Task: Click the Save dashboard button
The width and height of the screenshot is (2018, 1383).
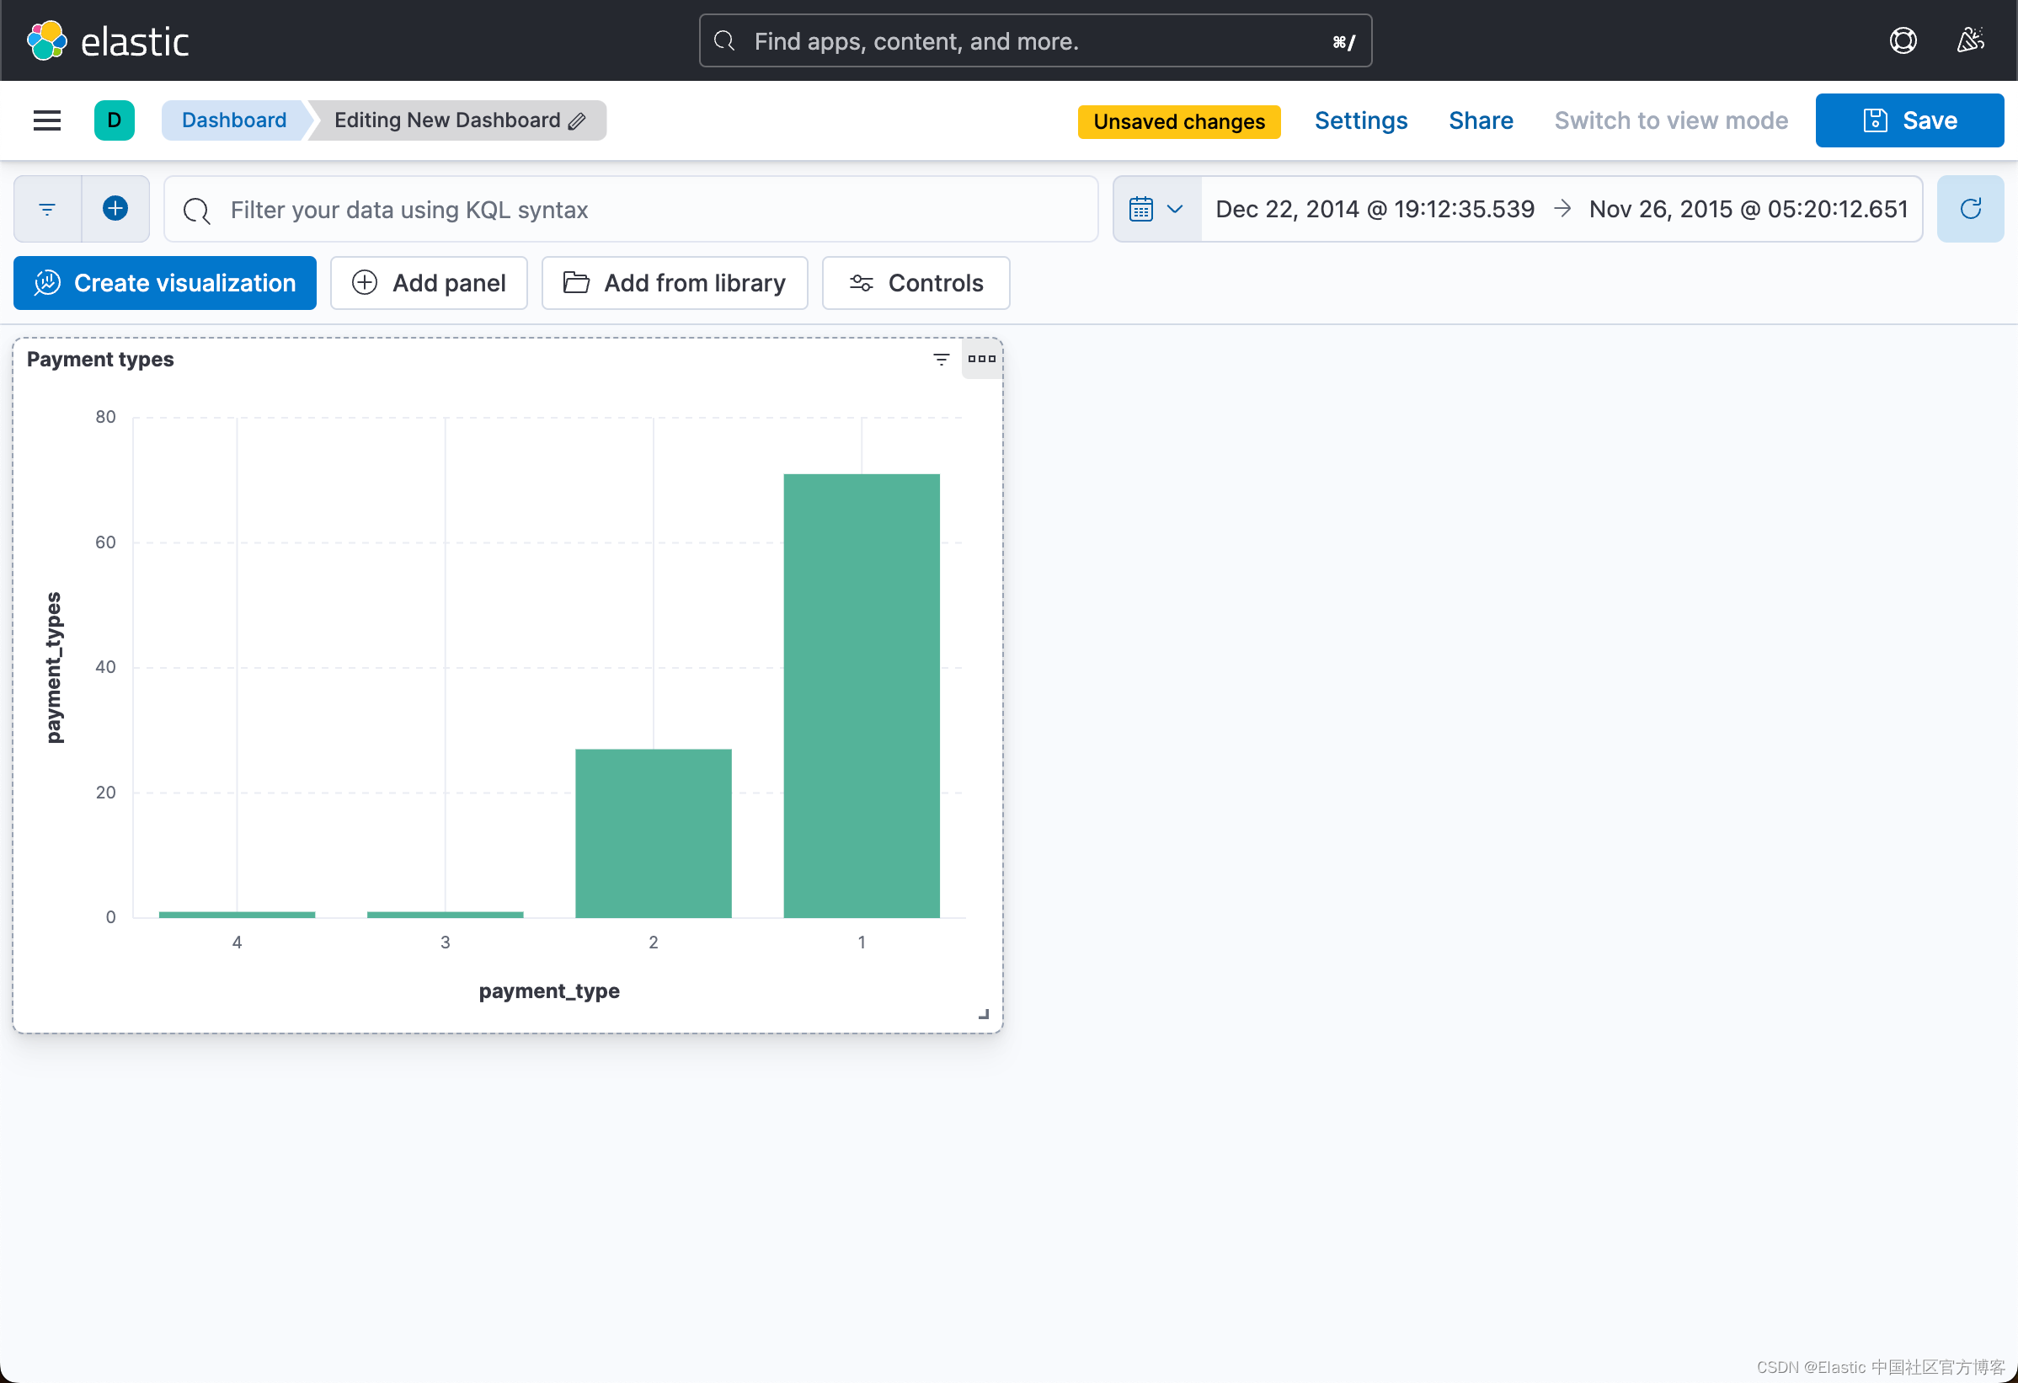Action: 1908,120
